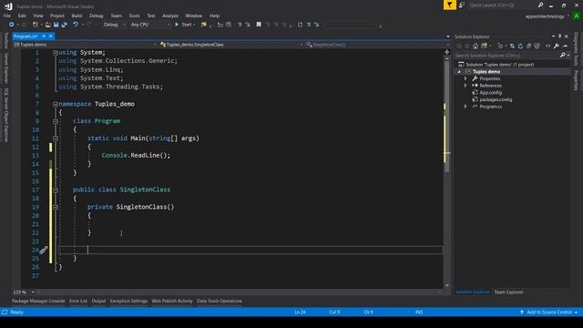Pin the Program.cs tab
Viewport: 583px width, 328px height.
point(44,36)
